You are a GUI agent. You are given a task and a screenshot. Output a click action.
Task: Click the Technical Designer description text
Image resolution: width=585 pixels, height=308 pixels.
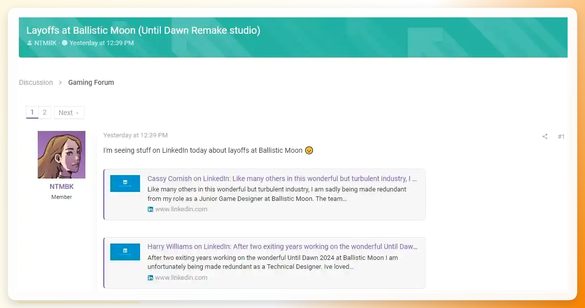pos(273,262)
